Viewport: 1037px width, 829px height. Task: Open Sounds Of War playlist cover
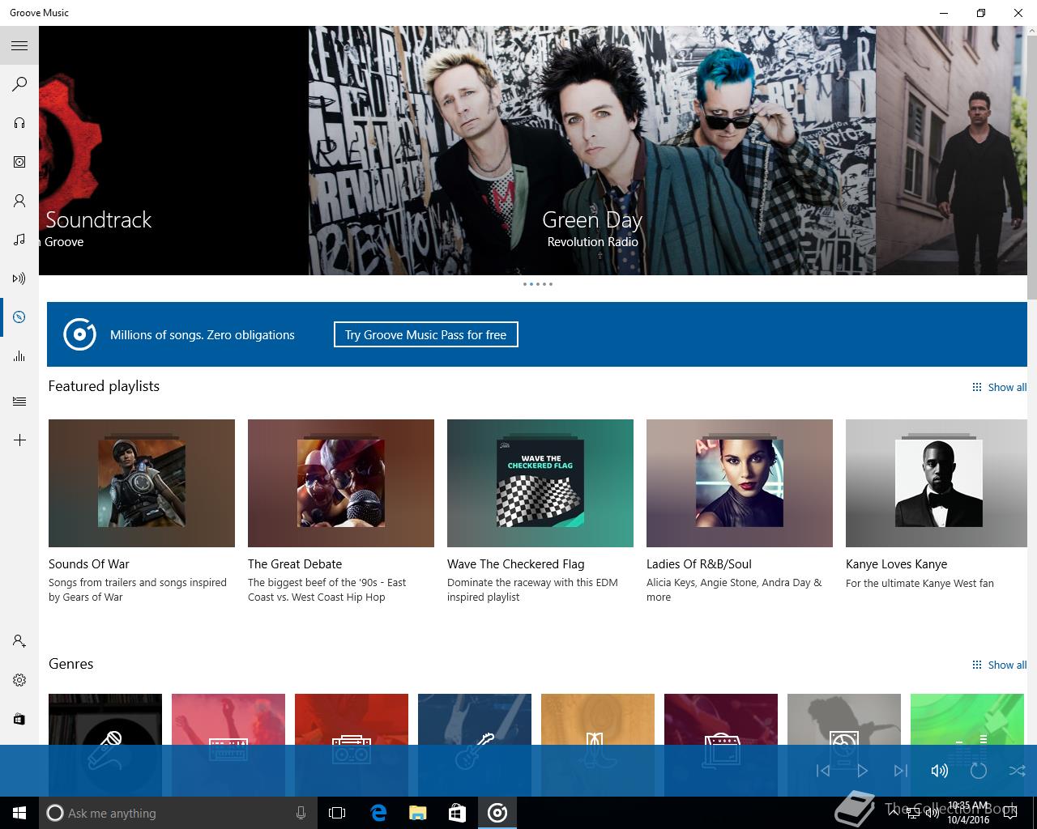(142, 483)
